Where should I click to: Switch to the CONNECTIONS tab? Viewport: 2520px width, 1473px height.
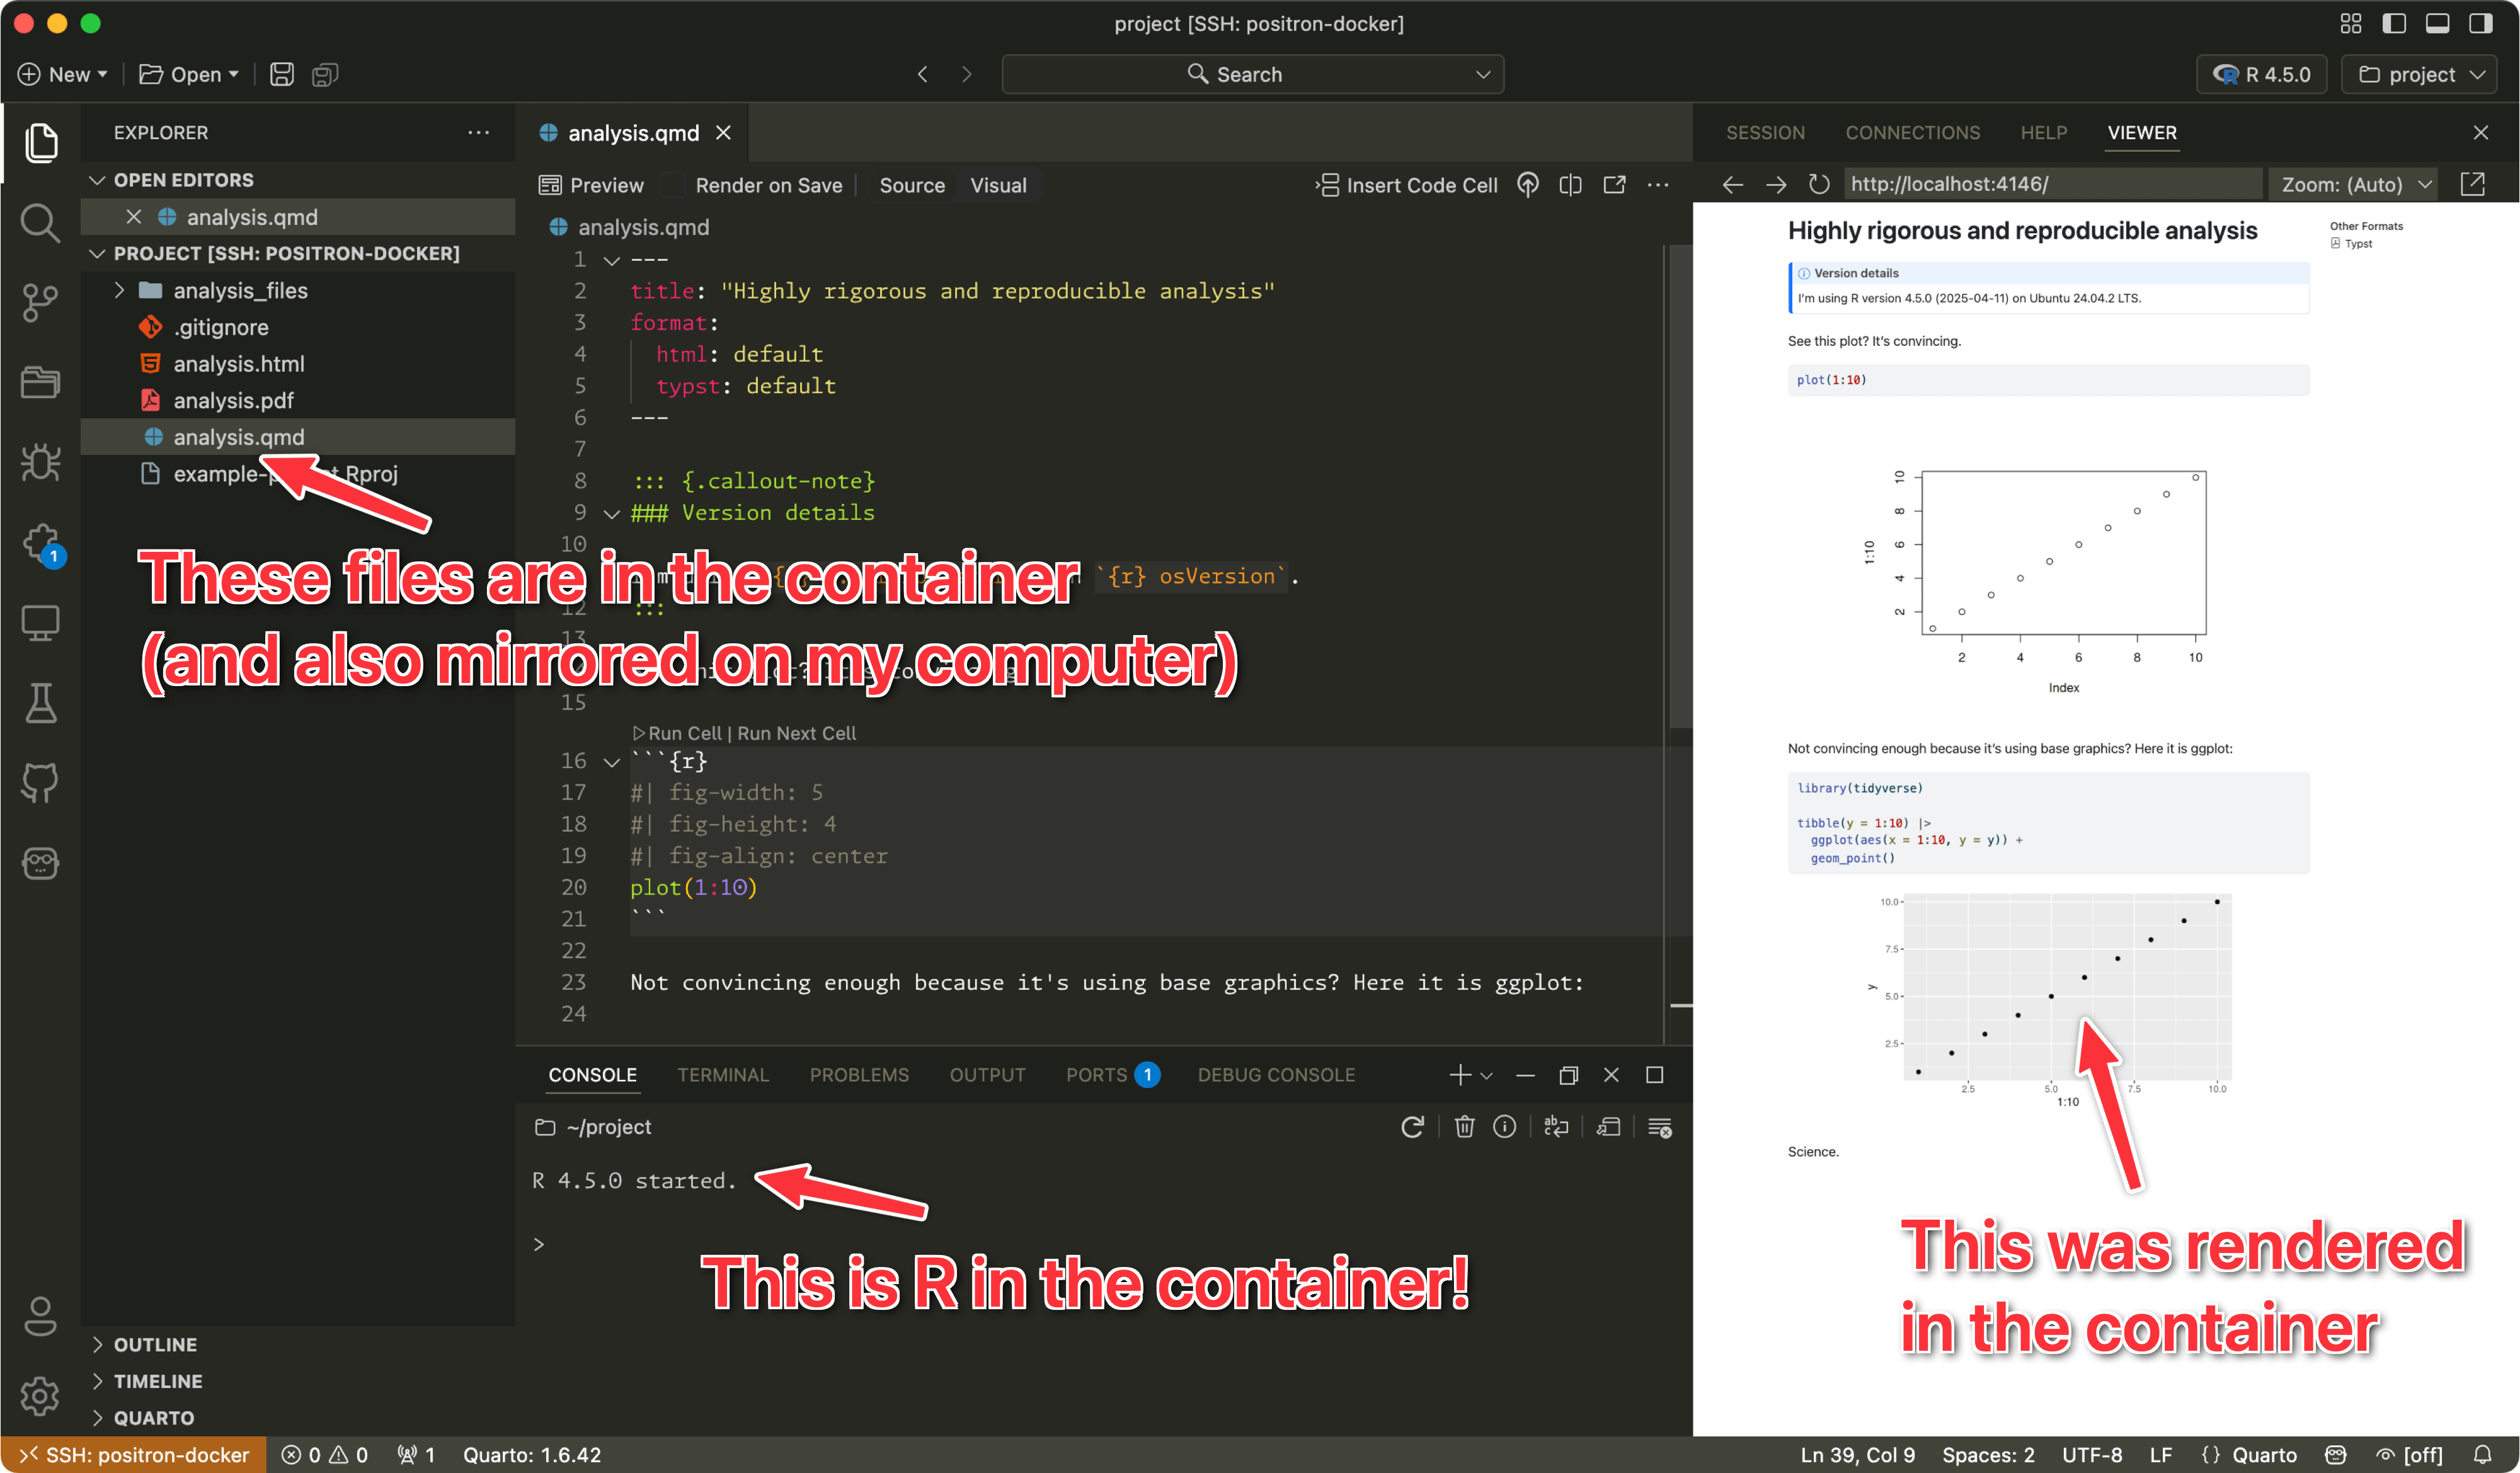[x=1912, y=133]
